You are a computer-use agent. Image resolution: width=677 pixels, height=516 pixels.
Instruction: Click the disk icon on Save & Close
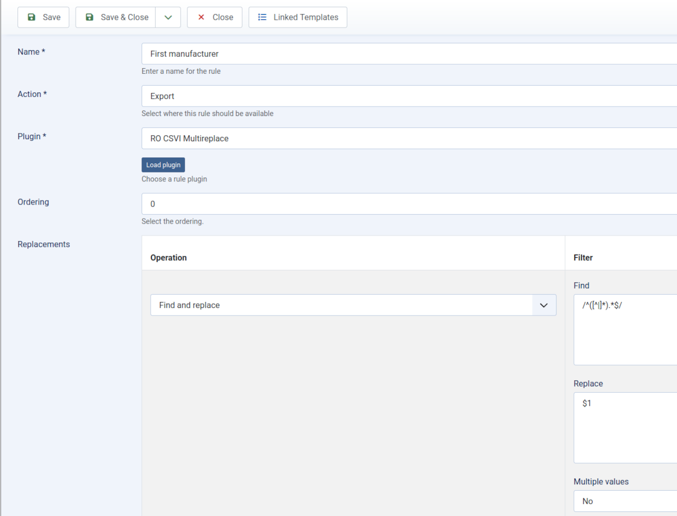(x=90, y=17)
